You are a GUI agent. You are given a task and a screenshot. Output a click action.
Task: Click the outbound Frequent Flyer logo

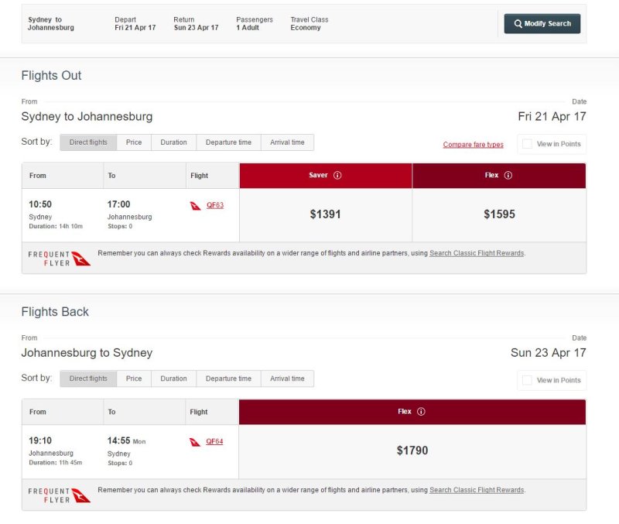60,259
